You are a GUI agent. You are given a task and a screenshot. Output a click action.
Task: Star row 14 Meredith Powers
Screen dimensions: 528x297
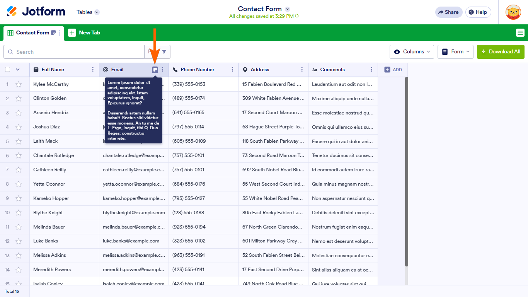pyautogui.click(x=18, y=270)
